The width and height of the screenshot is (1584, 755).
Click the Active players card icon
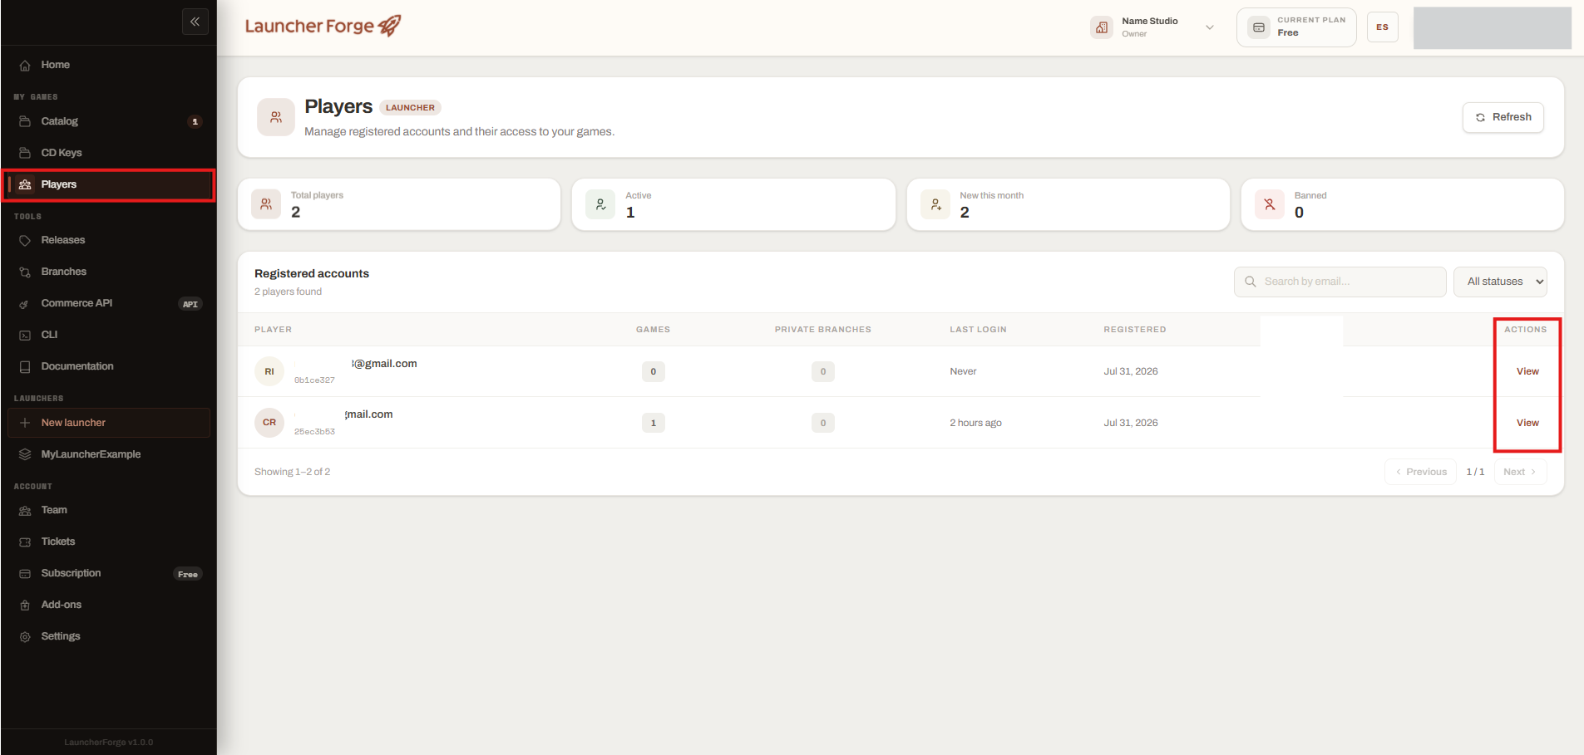point(600,204)
